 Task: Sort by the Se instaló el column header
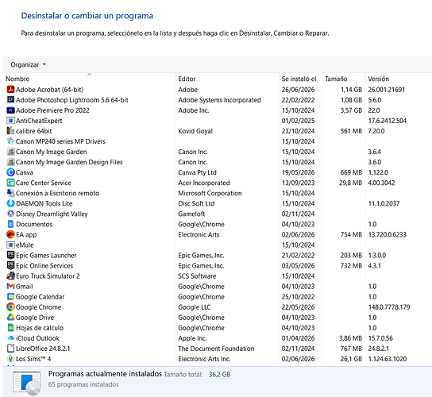[299, 79]
